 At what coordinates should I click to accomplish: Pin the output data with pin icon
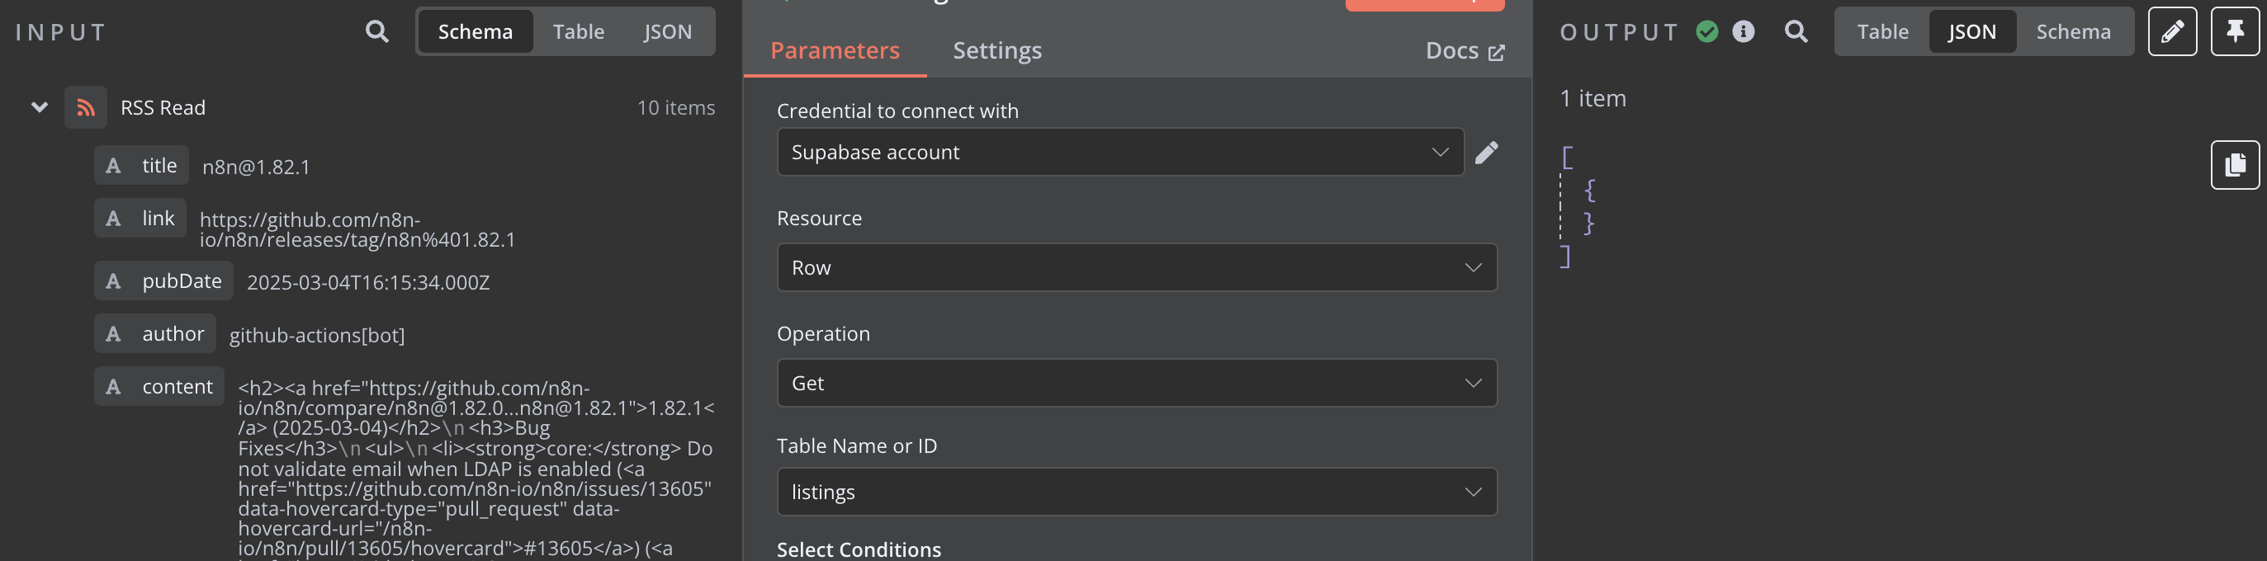(2235, 31)
